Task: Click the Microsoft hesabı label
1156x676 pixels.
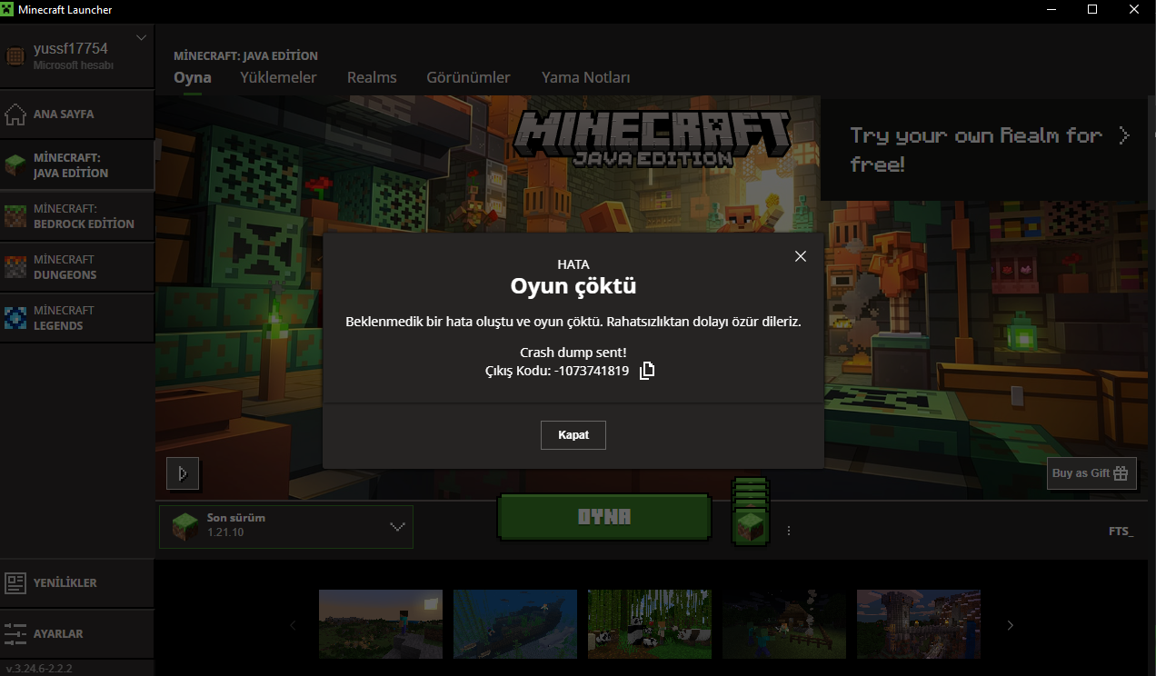Action: pyautogui.click(x=74, y=65)
